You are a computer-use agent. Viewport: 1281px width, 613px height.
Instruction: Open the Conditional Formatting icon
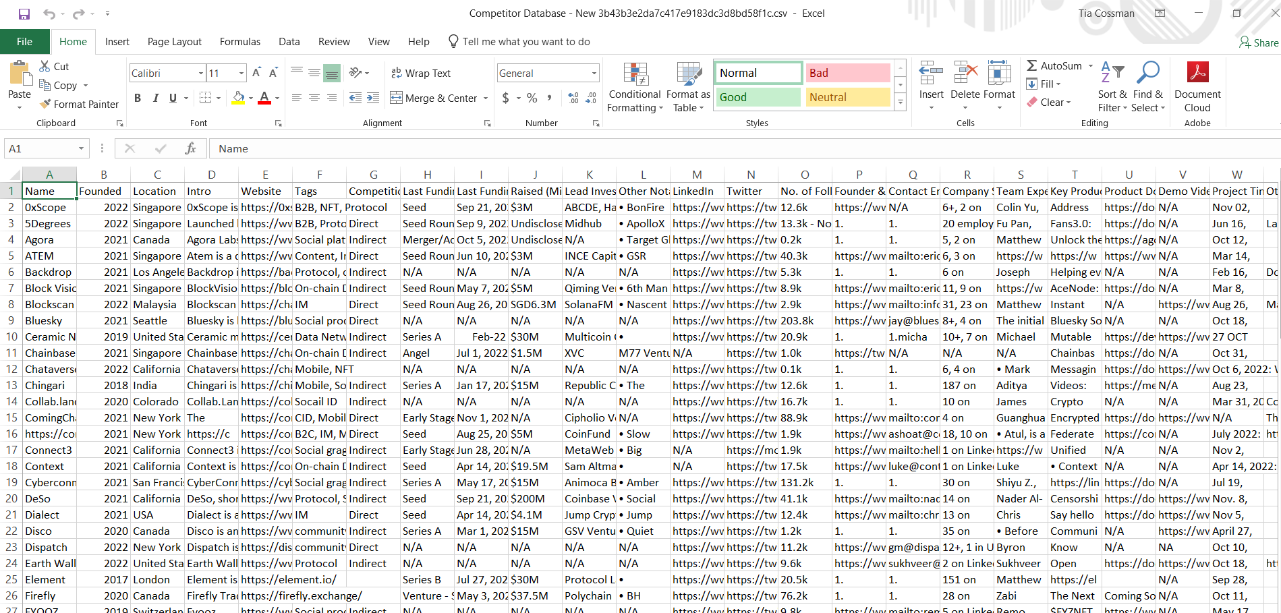635,74
